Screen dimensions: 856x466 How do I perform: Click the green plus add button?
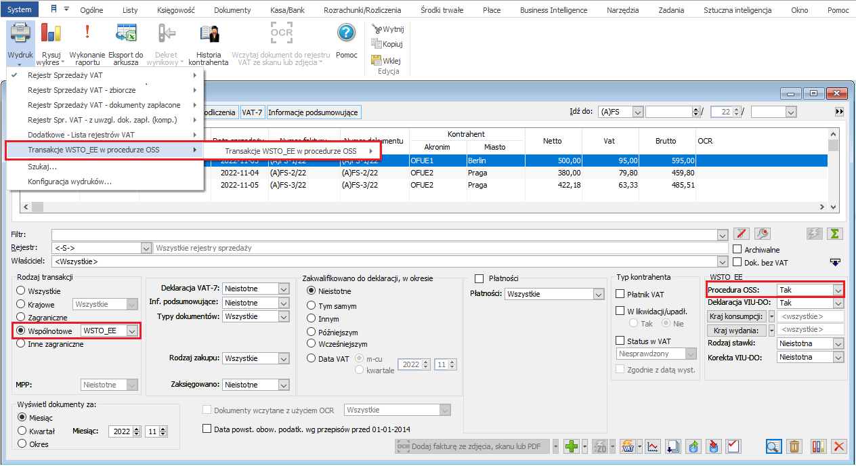pyautogui.click(x=572, y=446)
